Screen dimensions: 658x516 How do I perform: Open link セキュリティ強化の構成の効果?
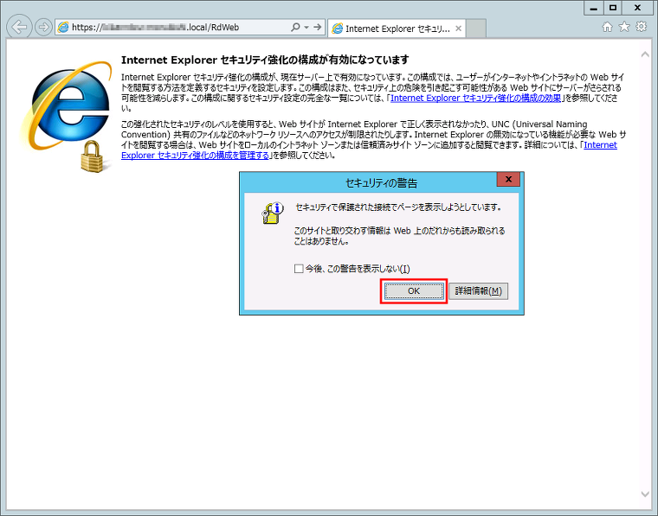pos(475,98)
